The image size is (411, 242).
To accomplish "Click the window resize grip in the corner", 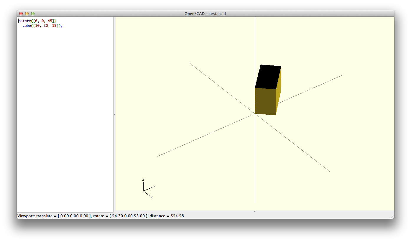I will click(392, 217).
